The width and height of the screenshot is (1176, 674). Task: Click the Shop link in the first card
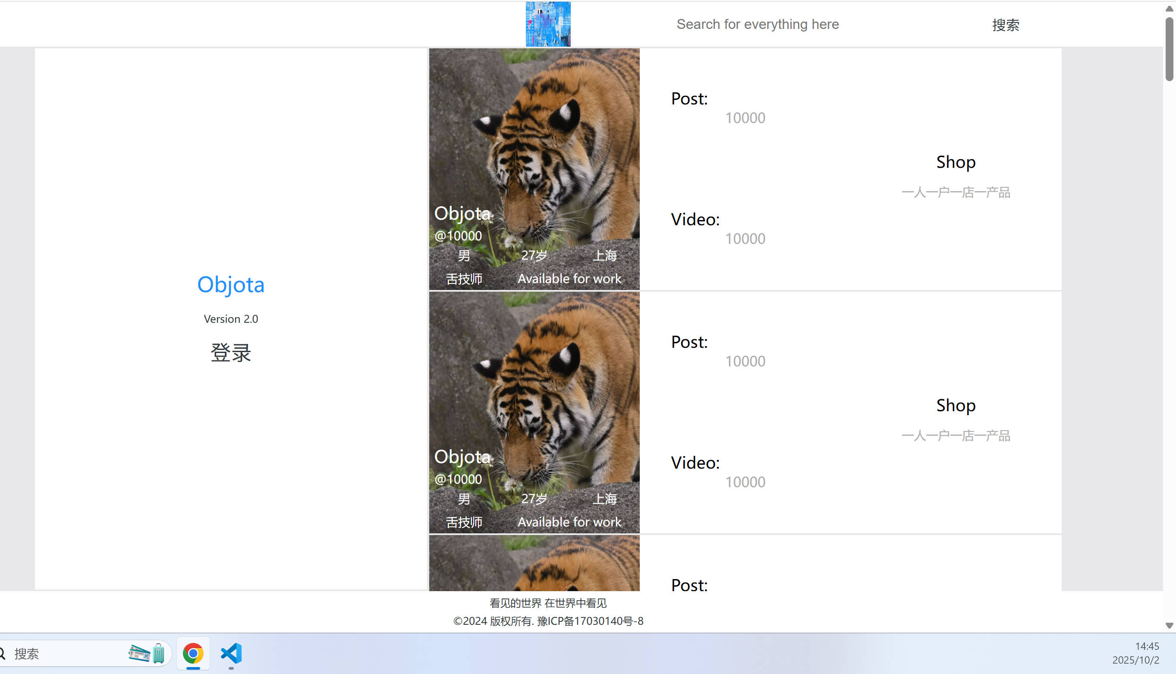(956, 162)
